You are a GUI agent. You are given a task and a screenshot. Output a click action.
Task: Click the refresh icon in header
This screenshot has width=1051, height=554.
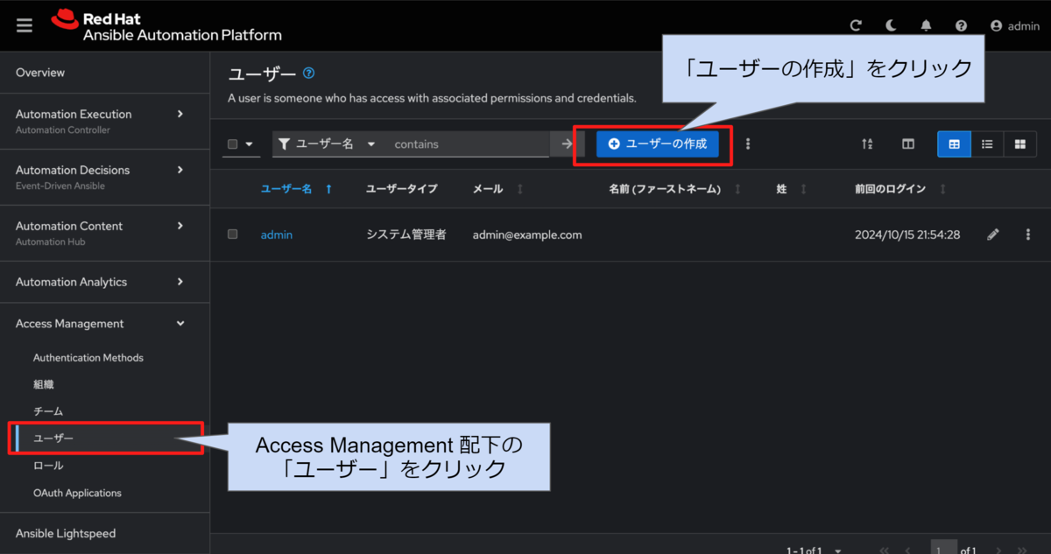point(856,26)
